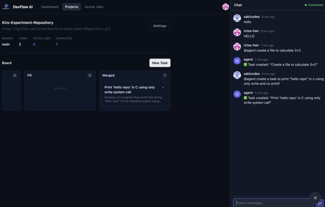Screen dimensions: 325x207
Task: Click the task card description text
Action: (x=133, y=99)
